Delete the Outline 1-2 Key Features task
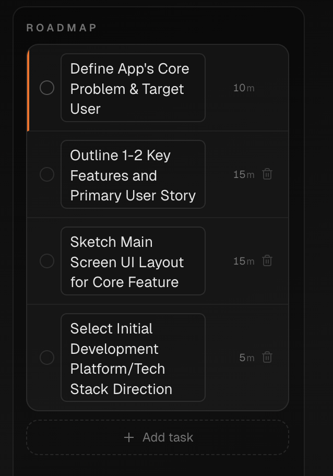 [267, 174]
